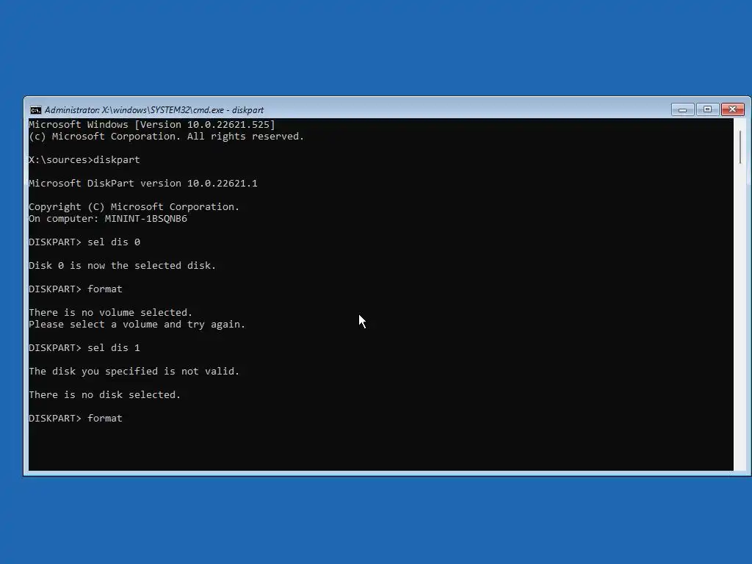Screen dimensions: 752x564
Task: Maximize the diskpart command window
Action: point(707,110)
